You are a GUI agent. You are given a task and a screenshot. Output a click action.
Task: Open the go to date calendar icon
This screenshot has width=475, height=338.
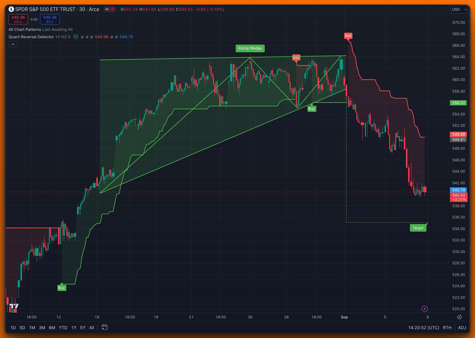(104, 327)
